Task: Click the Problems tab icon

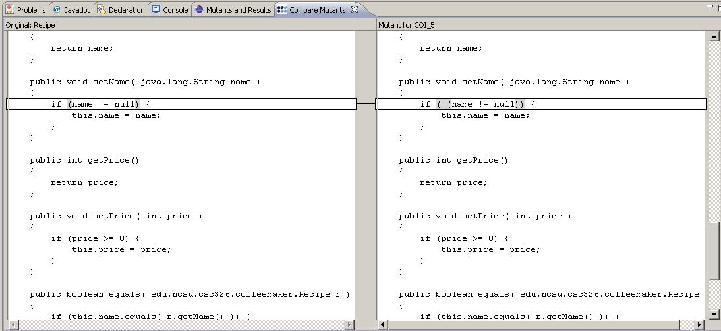Action: (x=10, y=10)
